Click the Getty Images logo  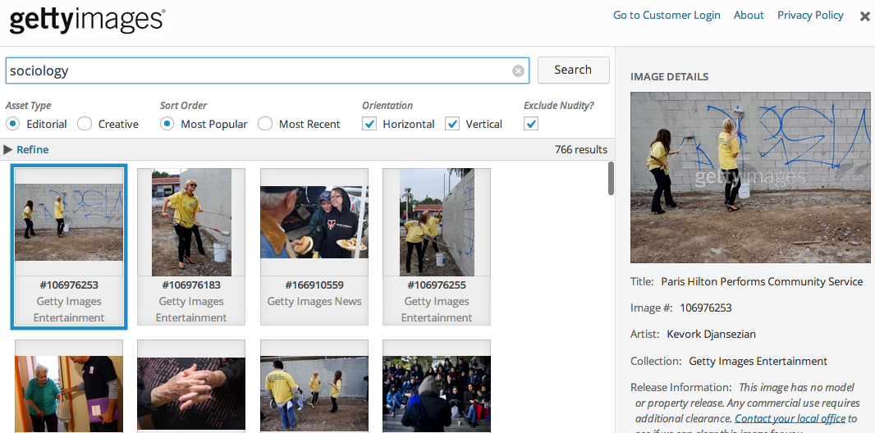pyautogui.click(x=87, y=20)
